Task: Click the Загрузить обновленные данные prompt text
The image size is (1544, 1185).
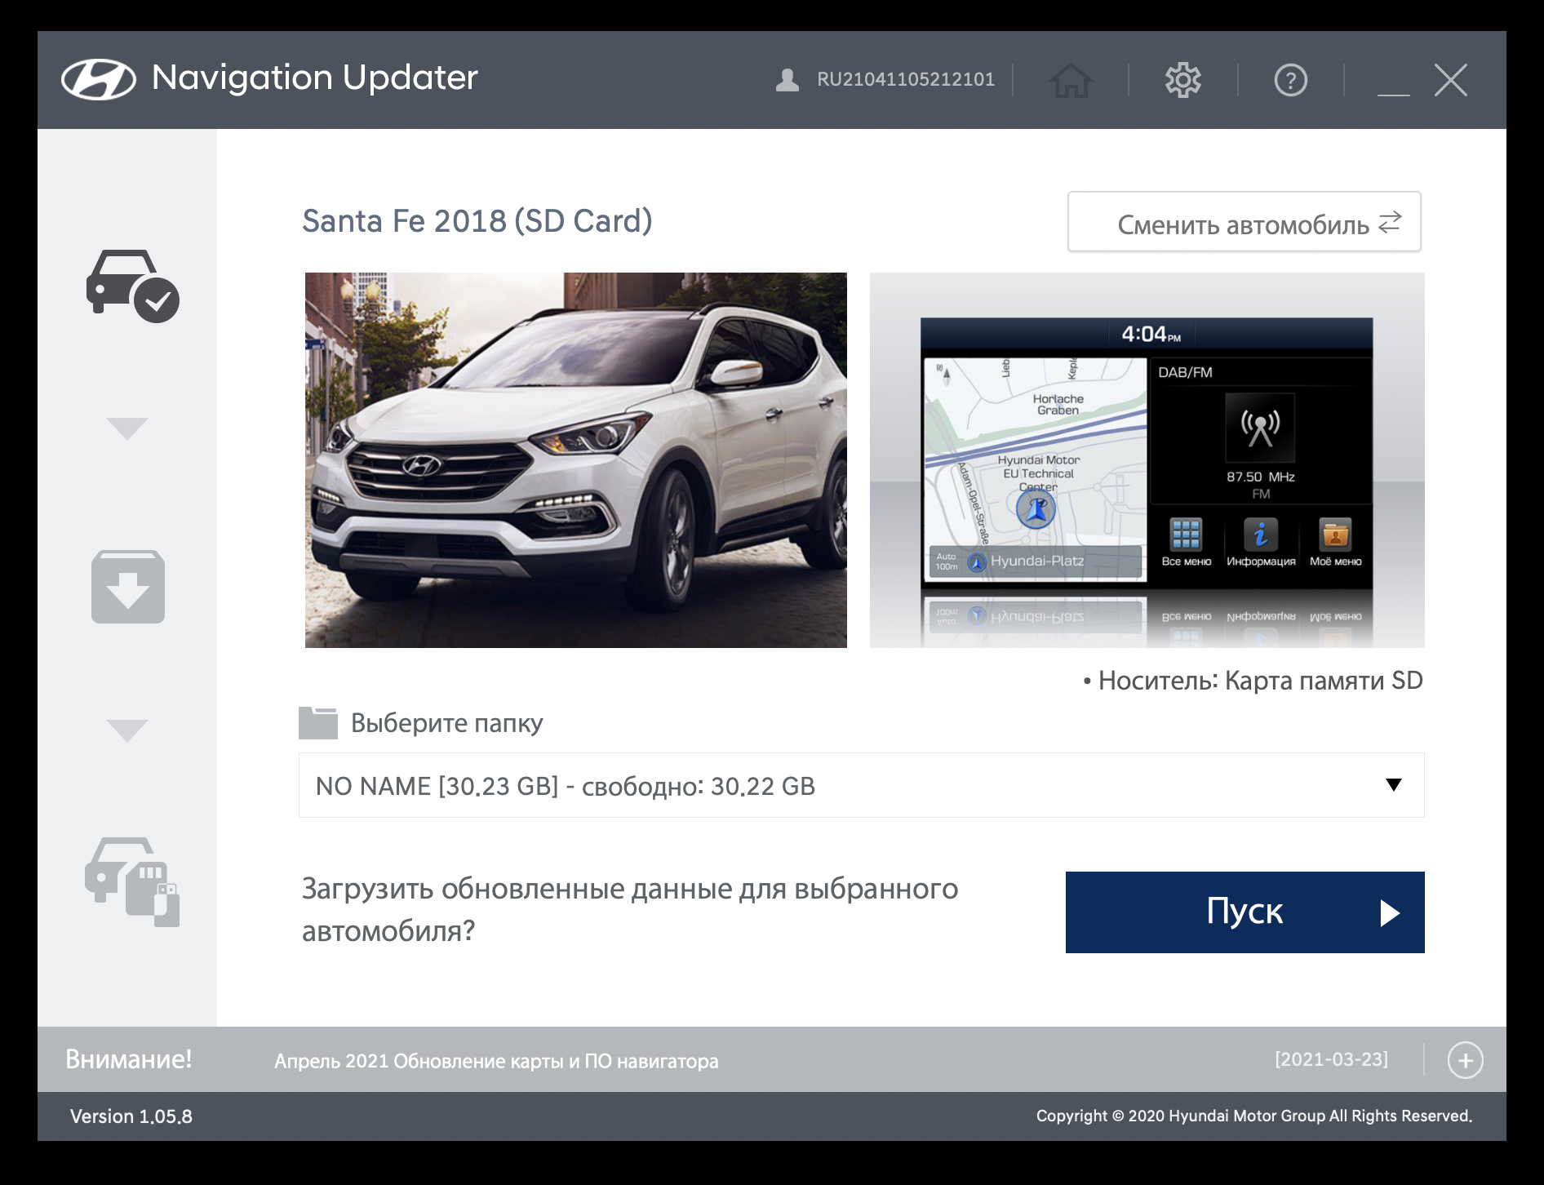Action: (630, 909)
